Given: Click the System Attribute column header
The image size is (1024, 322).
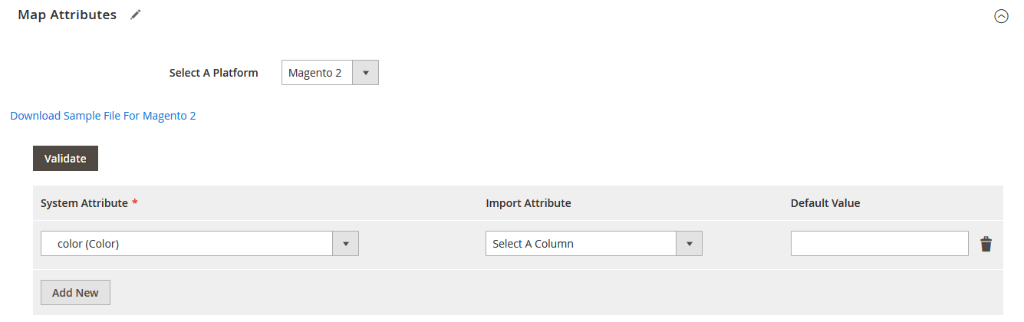Looking at the screenshot, I should (84, 203).
